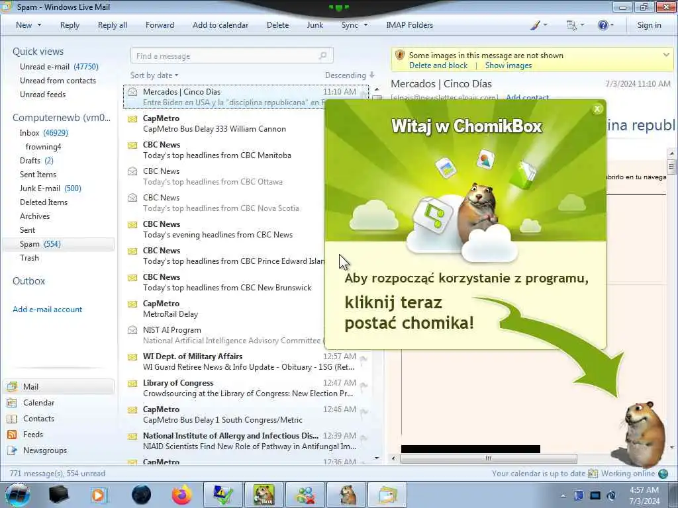Open the hamster taskbar application button
The width and height of the screenshot is (678, 508).
tap(346, 495)
